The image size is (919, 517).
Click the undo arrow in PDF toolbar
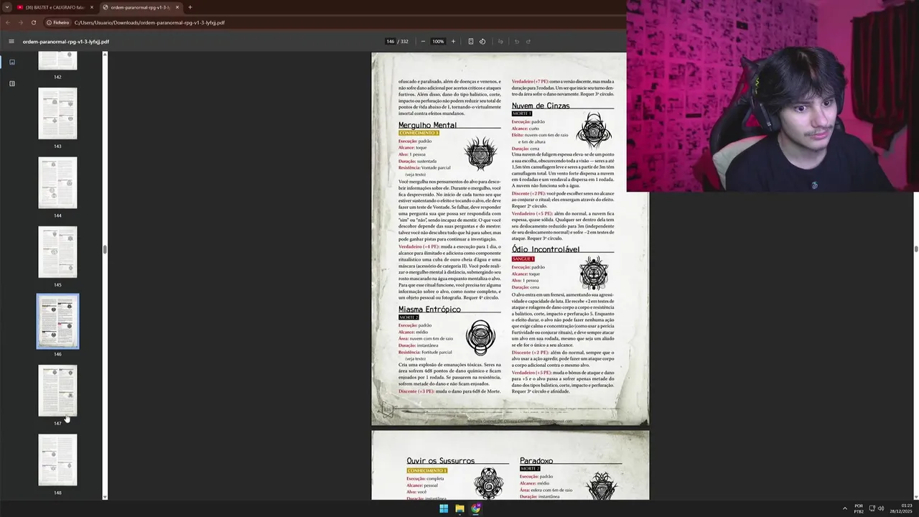pyautogui.click(x=516, y=42)
